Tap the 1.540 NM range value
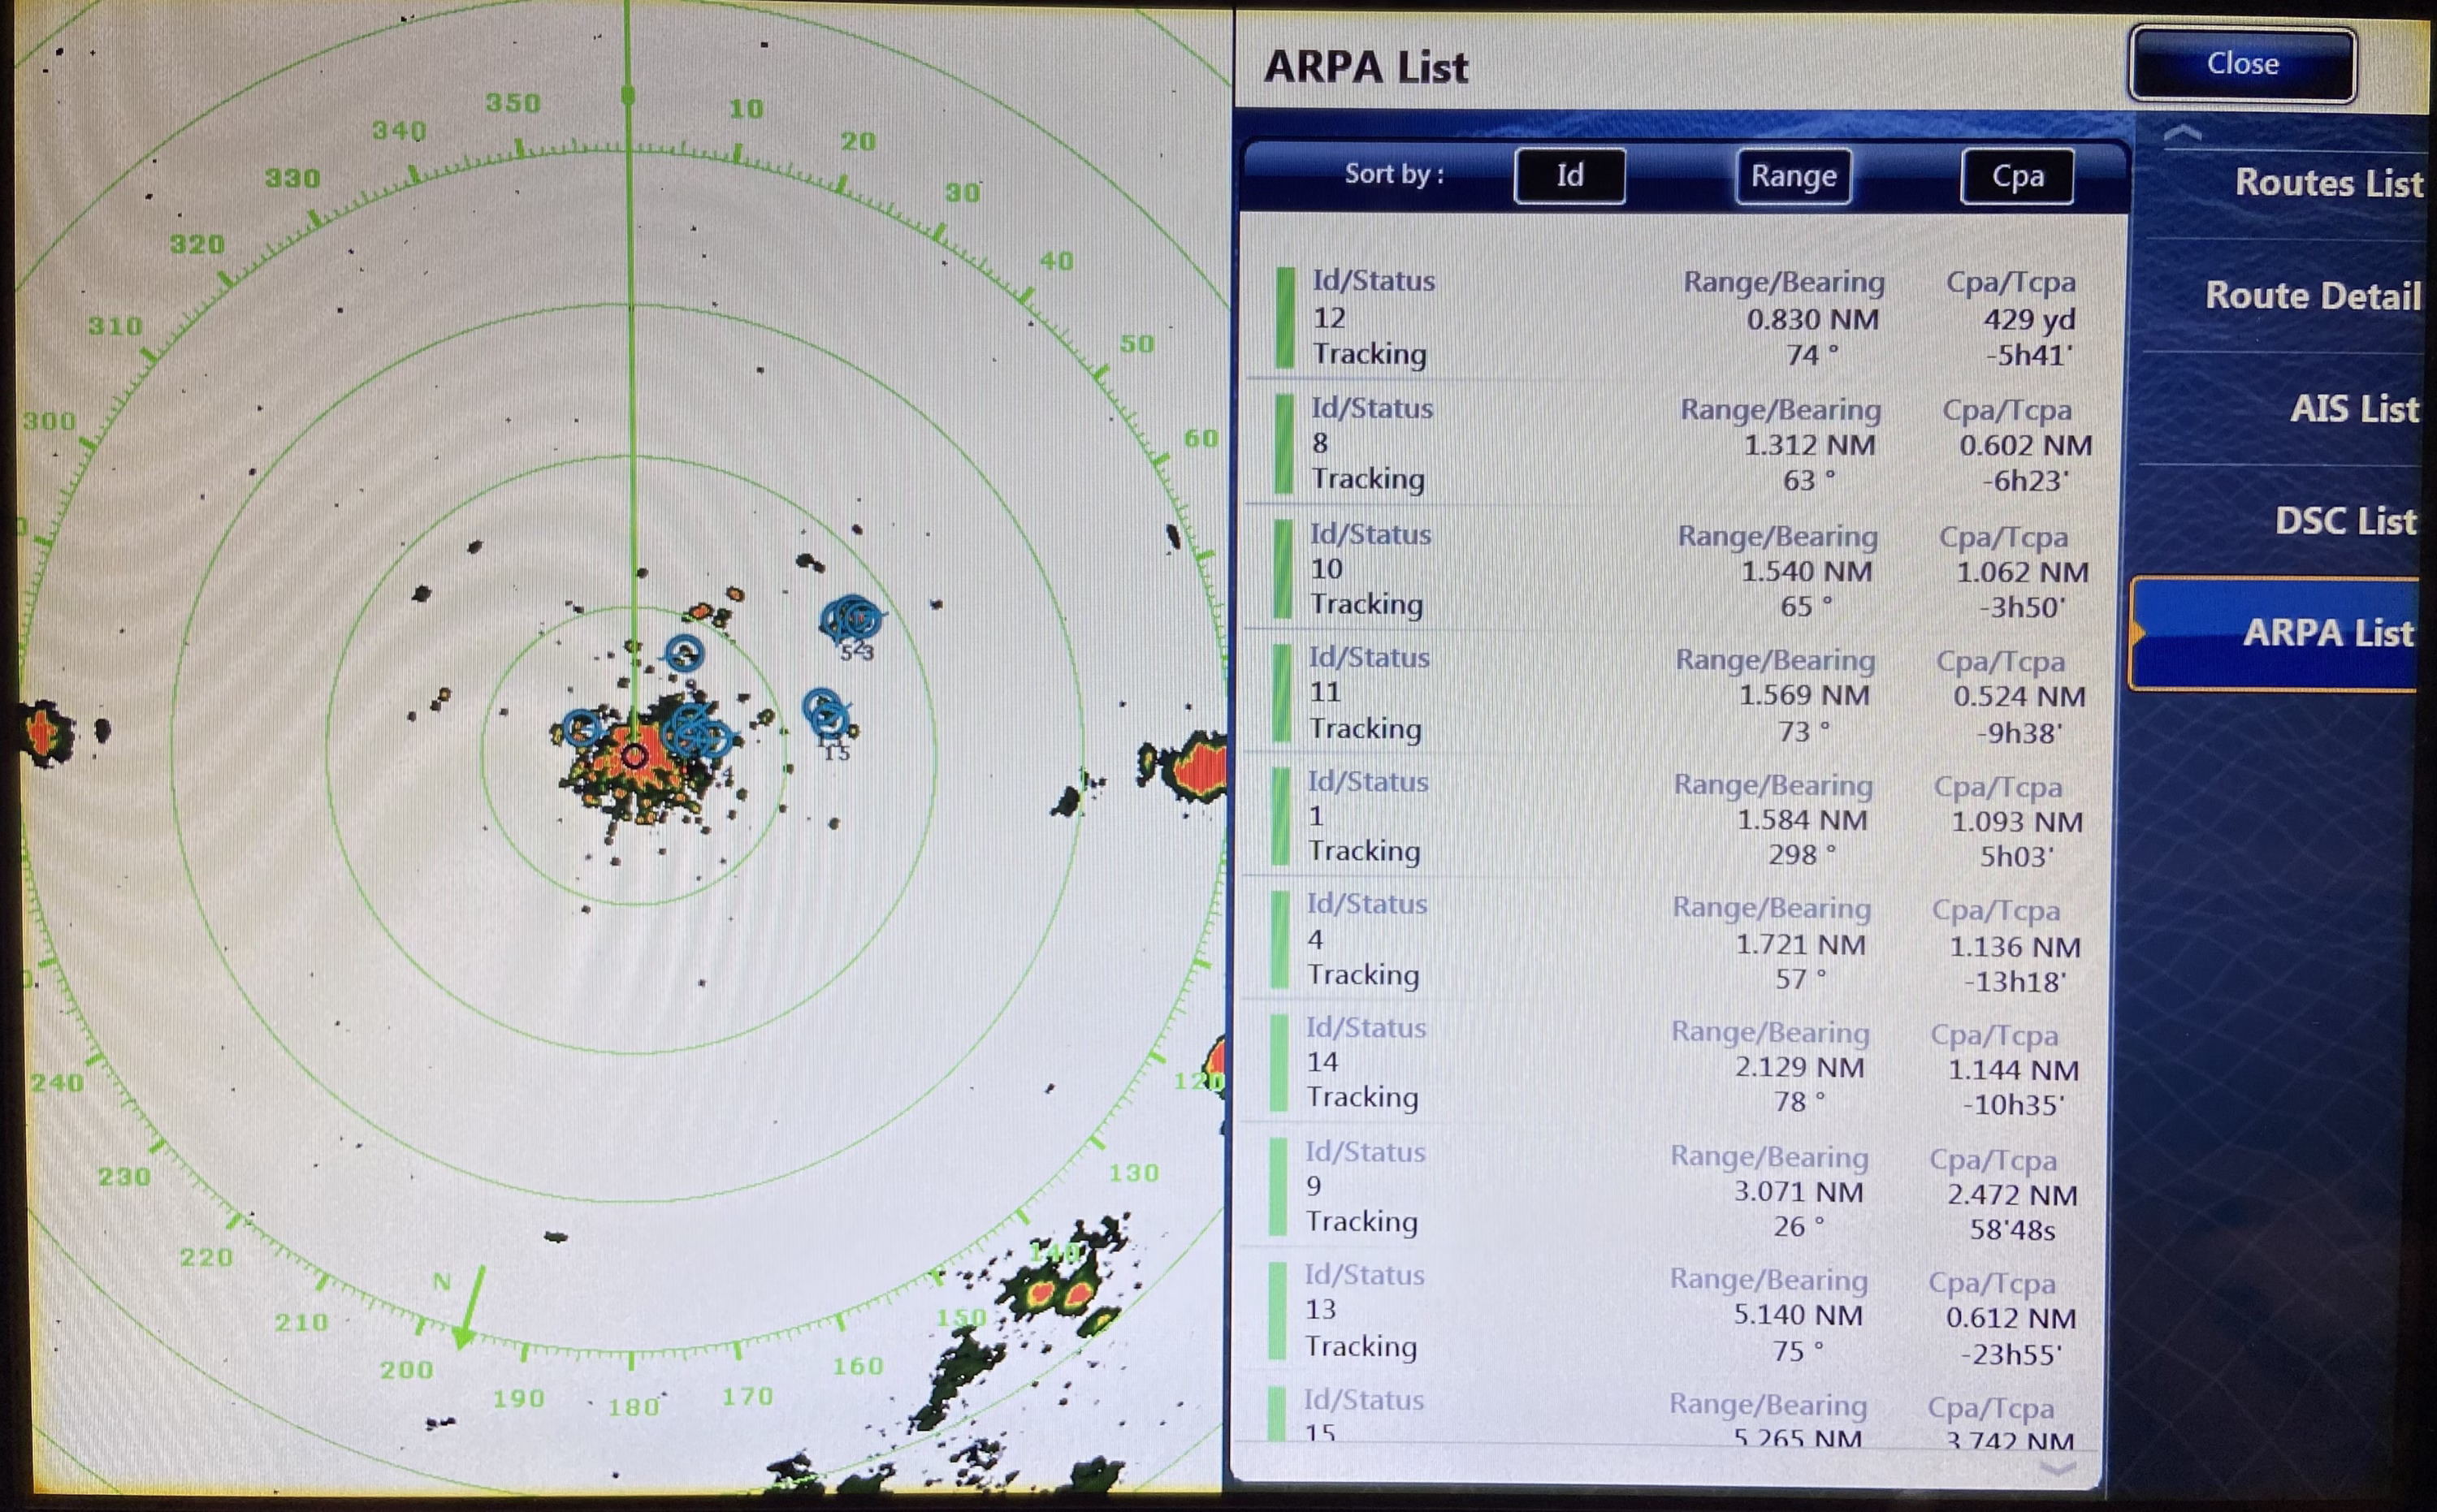Viewport: 2437px width, 1512px height. click(1806, 571)
